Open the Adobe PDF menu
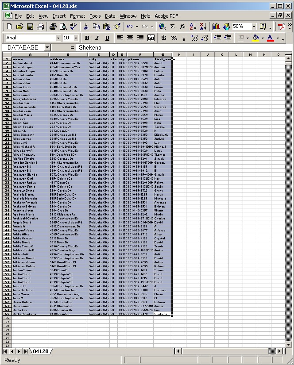 click(x=166, y=16)
